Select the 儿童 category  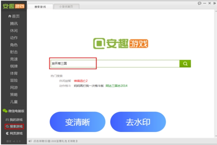point(14,102)
